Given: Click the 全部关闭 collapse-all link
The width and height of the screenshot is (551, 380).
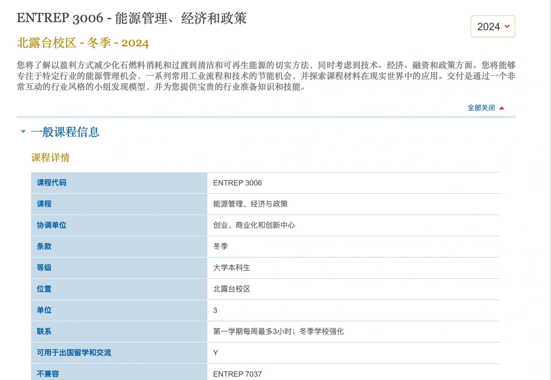Looking at the screenshot, I should [x=481, y=108].
